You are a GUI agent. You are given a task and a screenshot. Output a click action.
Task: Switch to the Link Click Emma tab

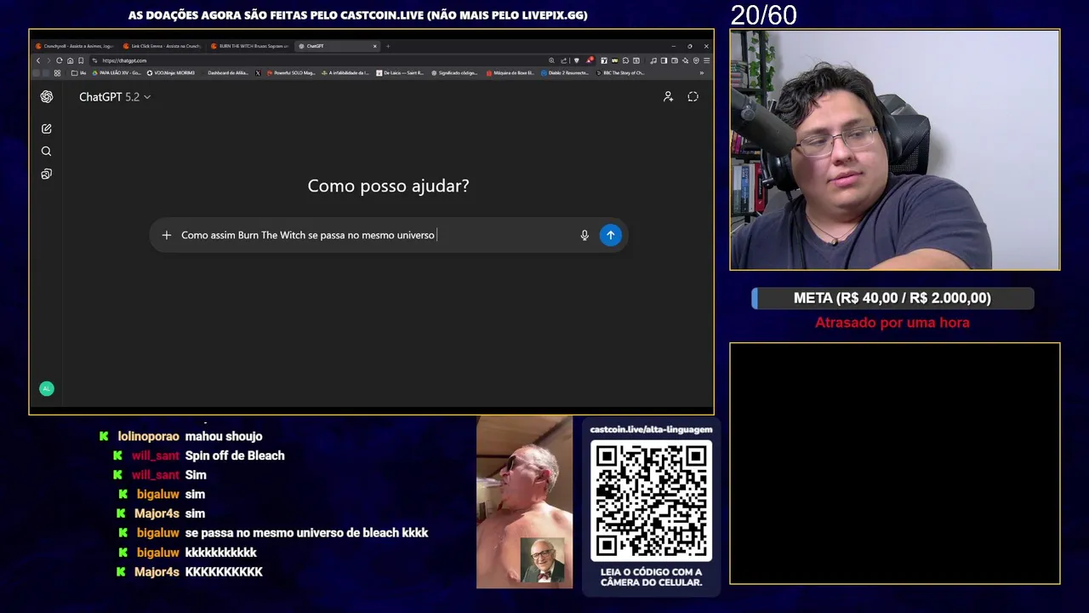tap(162, 46)
